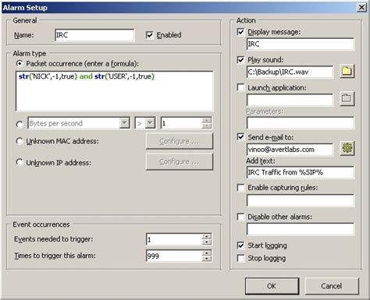The image size is (370, 300).
Task: Toggle Start logging checkbox
Action: tap(241, 245)
